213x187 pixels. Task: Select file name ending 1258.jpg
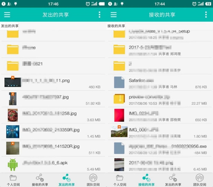(x=49, y=113)
